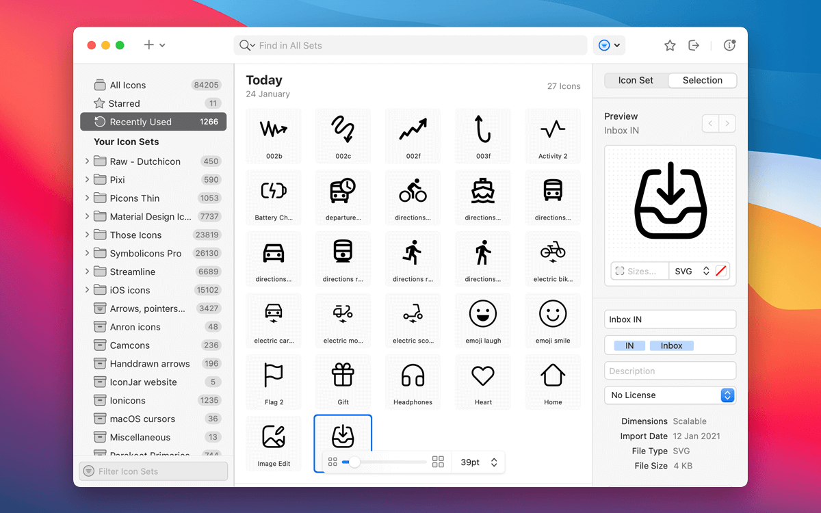Open the Handdrawn arrows set
The width and height of the screenshot is (821, 513).
pyautogui.click(x=153, y=364)
